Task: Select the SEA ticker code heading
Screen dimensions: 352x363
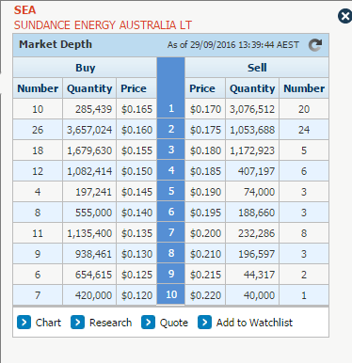Action: pyautogui.click(x=24, y=10)
